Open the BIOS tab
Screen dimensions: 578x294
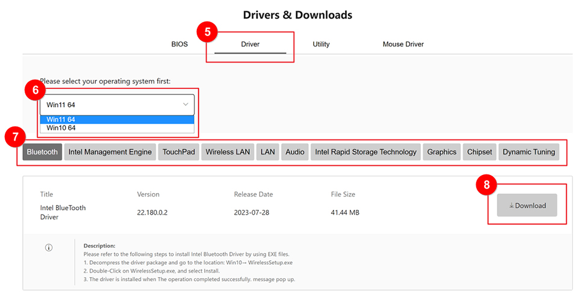pos(179,44)
